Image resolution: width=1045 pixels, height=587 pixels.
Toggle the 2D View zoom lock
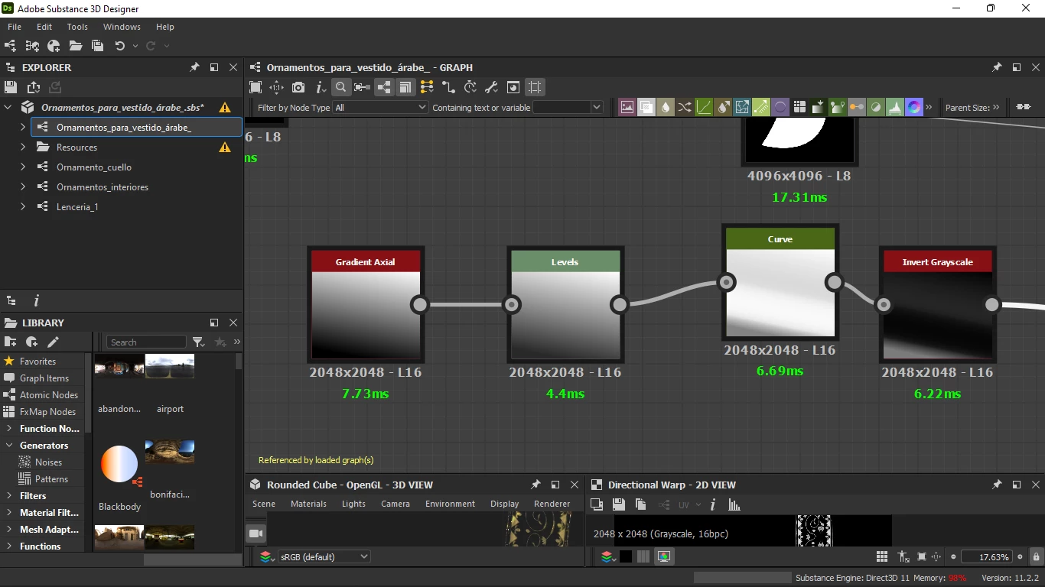(1036, 556)
